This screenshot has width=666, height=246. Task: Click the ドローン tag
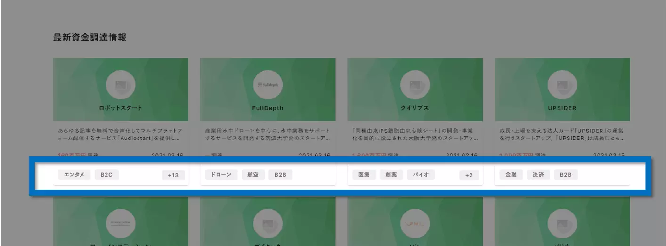221,175
